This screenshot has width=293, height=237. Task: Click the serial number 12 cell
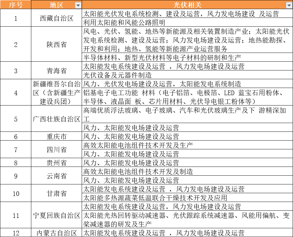click(x=16, y=233)
